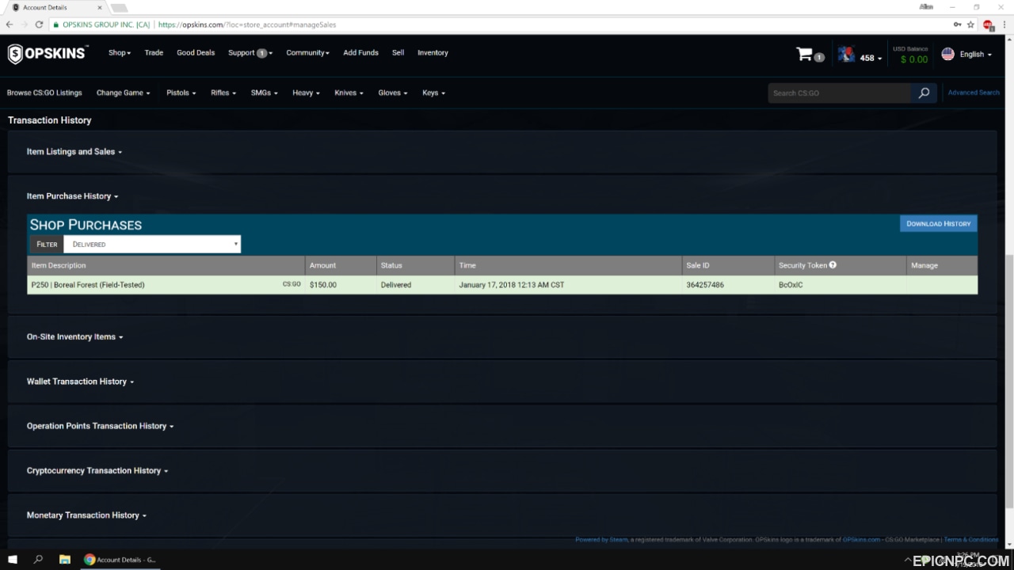Open the shopping cart icon

tap(805, 54)
